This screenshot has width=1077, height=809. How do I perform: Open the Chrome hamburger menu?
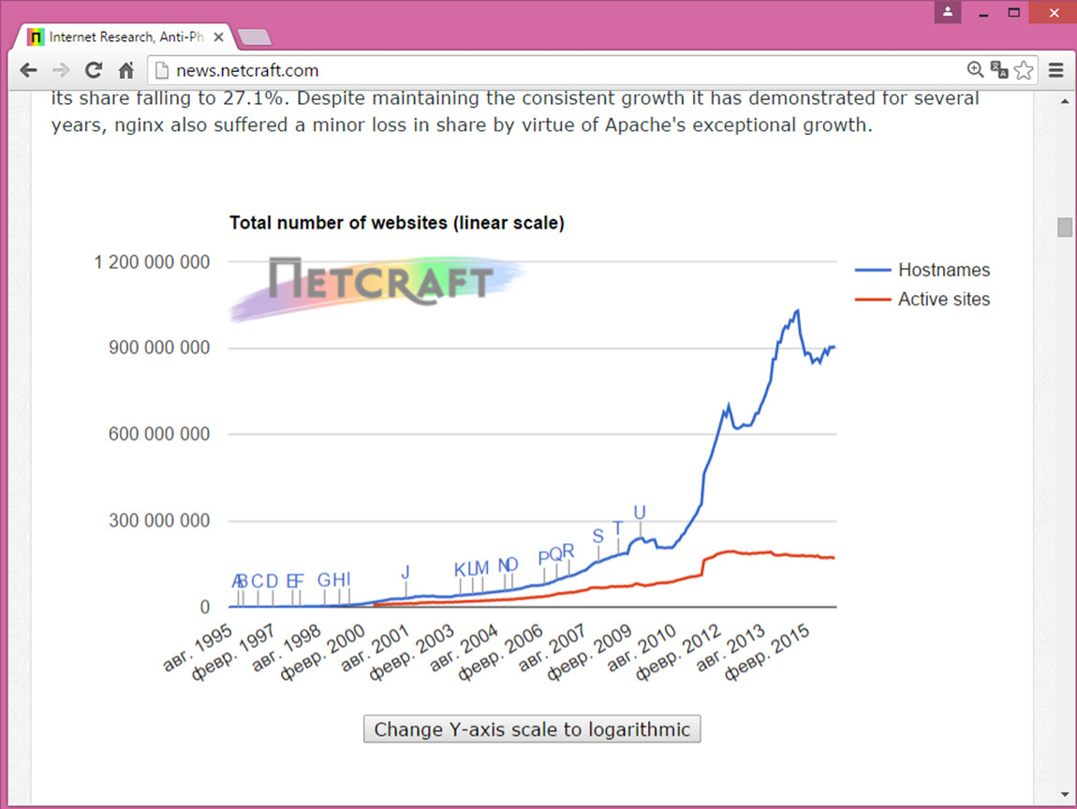tap(1056, 70)
